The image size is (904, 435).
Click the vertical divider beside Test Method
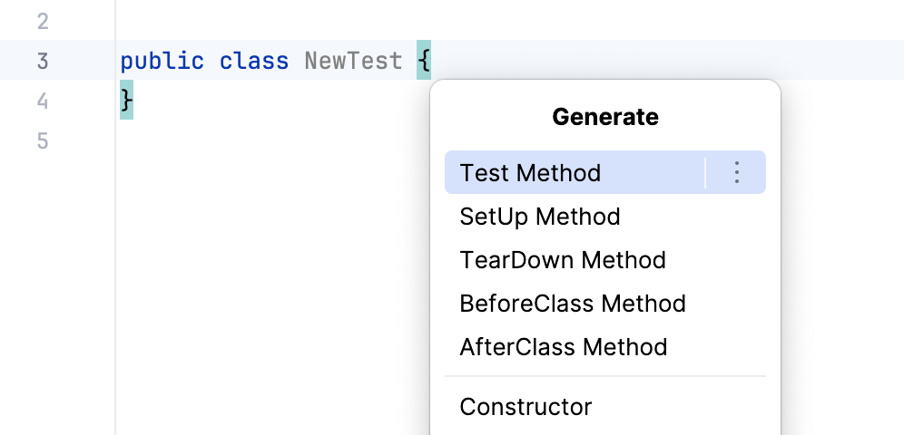pos(705,172)
